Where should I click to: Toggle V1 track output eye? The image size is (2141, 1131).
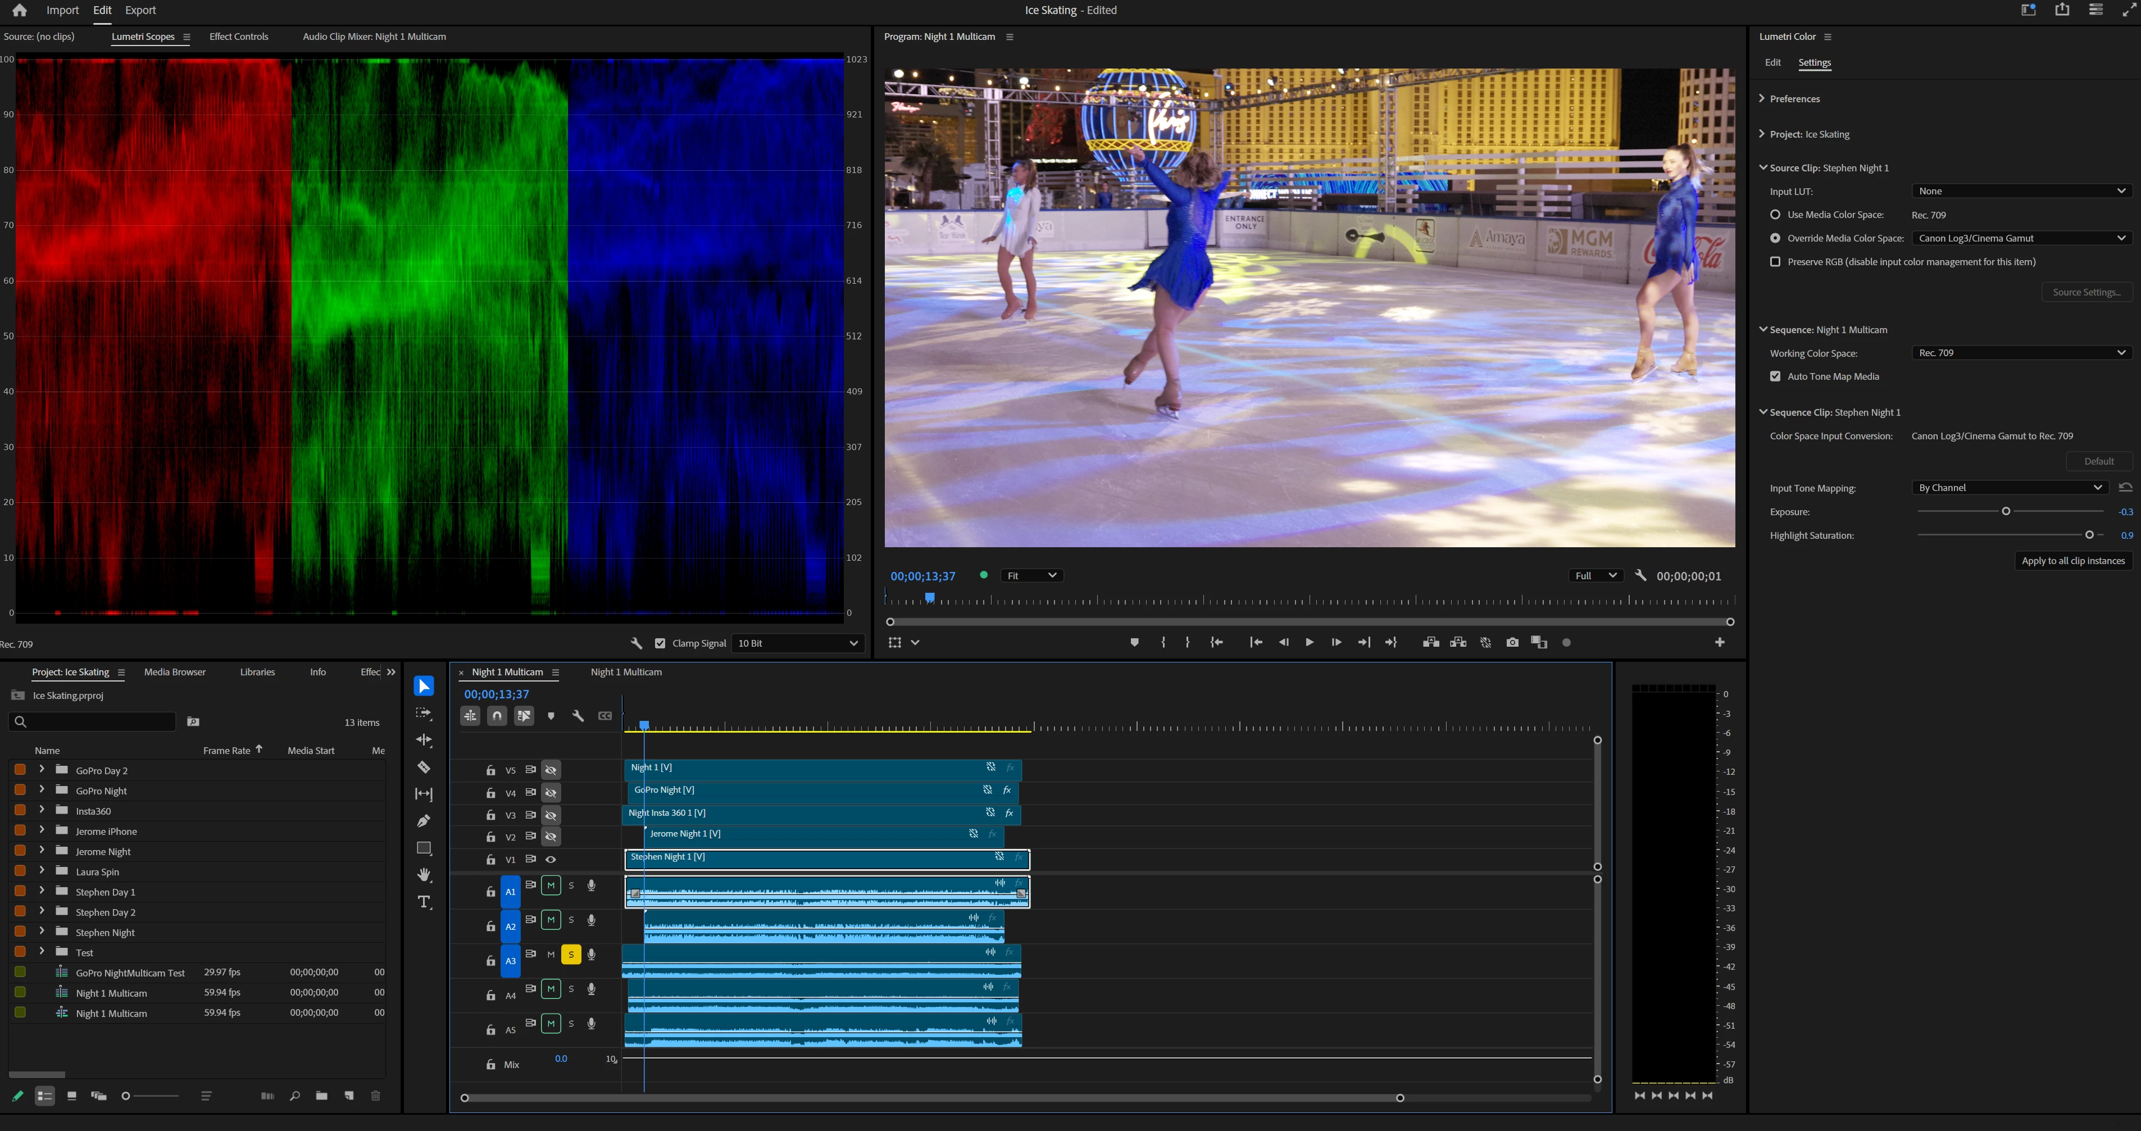click(550, 859)
